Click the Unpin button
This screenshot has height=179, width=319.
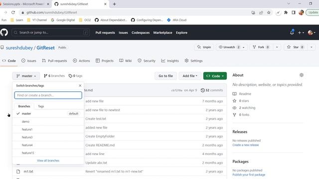tap(204, 47)
